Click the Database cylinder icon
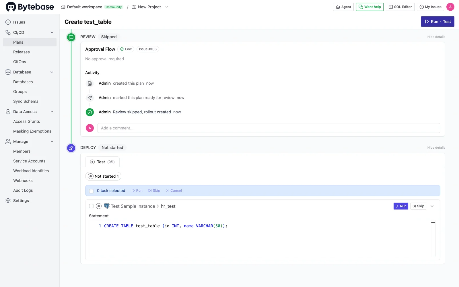This screenshot has height=287, width=459. point(8,72)
